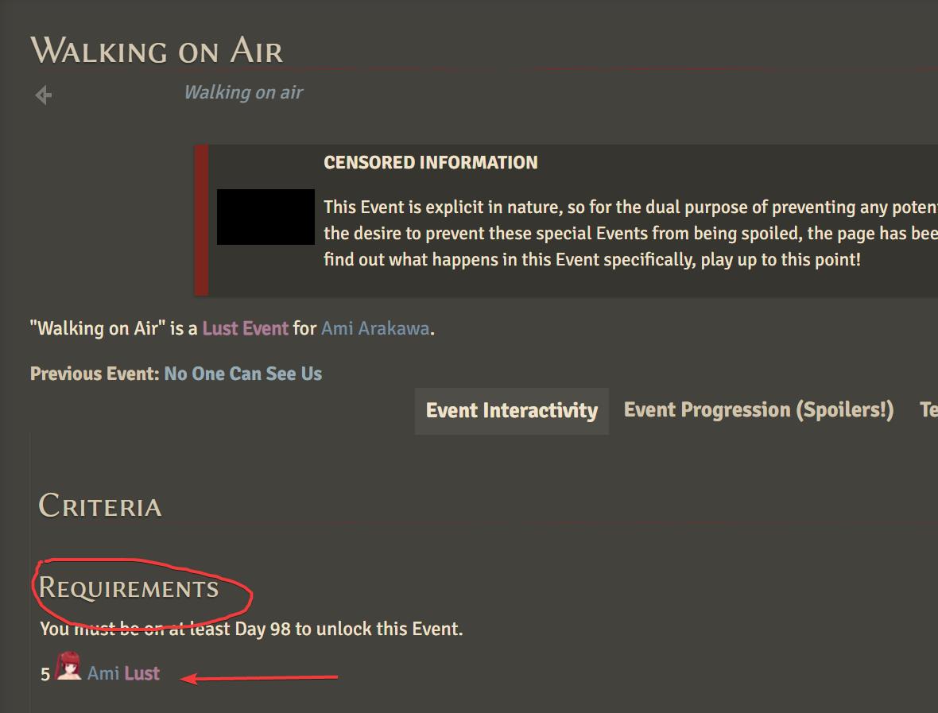Click the Criteria section heading
Screen dimensions: 938x713
click(100, 506)
